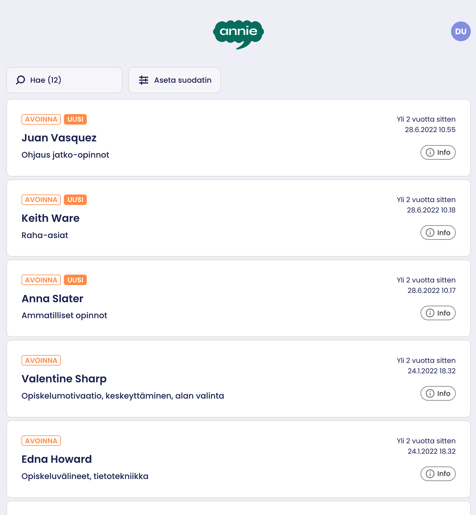Click the UUSI badge on Juan Vasquez
This screenshot has height=515, width=476.
pos(75,119)
